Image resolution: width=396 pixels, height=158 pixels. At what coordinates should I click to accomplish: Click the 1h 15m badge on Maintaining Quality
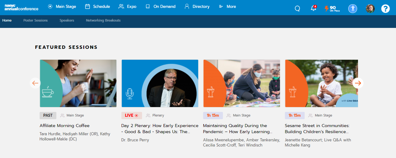(x=213, y=115)
